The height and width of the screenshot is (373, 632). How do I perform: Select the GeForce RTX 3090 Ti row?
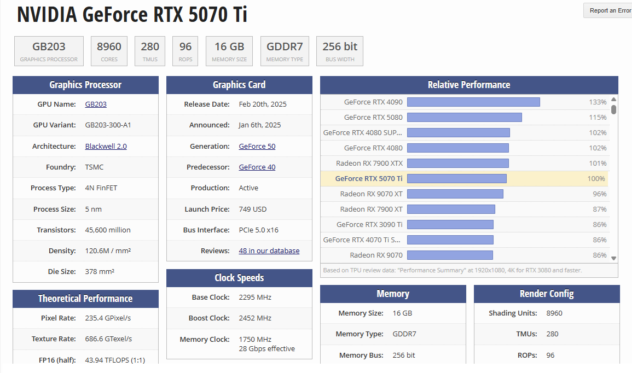point(465,224)
